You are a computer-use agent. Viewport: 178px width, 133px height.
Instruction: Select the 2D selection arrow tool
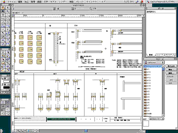coord(7,8)
